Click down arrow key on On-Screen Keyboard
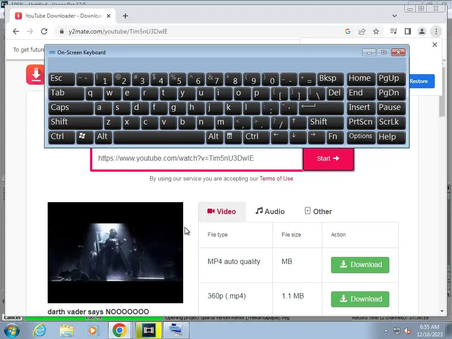This screenshot has width=452, height=339. 298,137
